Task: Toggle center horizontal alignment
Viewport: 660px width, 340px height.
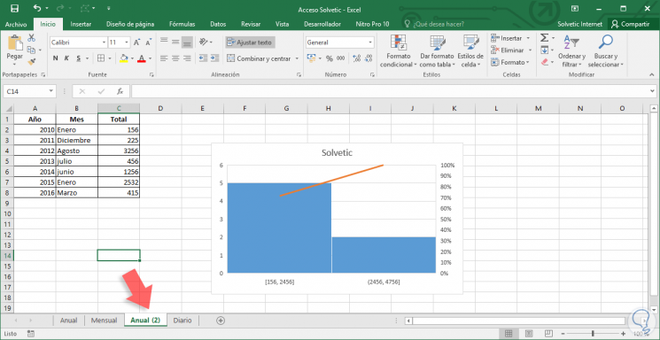Action: [175, 58]
